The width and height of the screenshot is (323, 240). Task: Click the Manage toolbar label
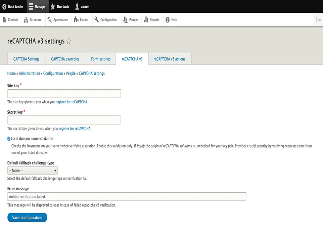40,7
